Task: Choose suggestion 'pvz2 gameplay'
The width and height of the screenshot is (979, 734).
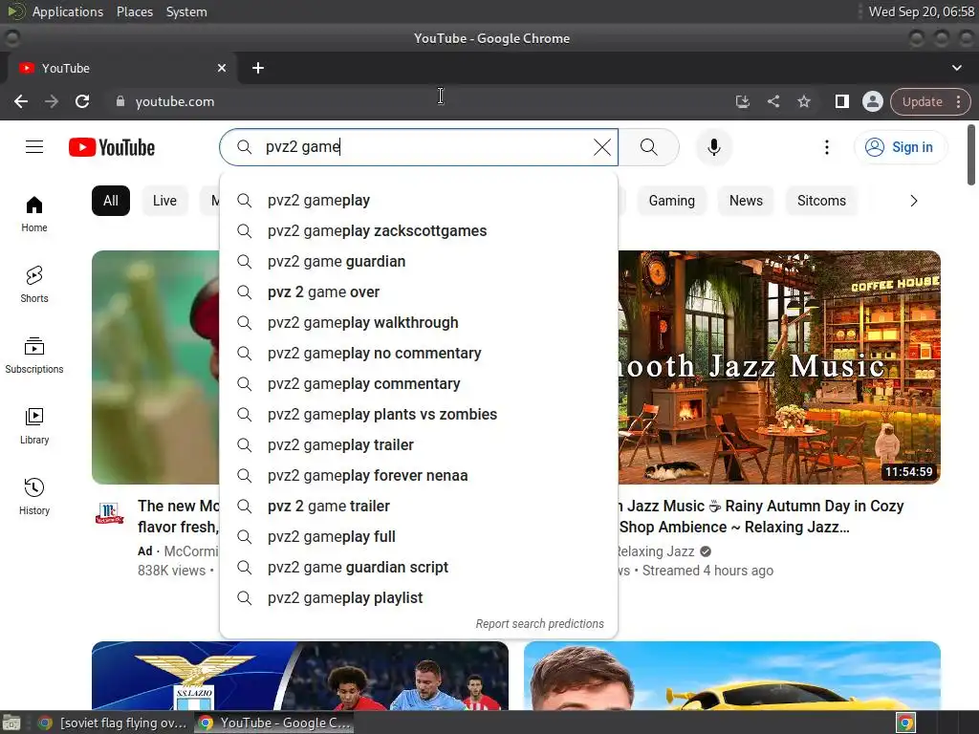Action: [x=419, y=201]
